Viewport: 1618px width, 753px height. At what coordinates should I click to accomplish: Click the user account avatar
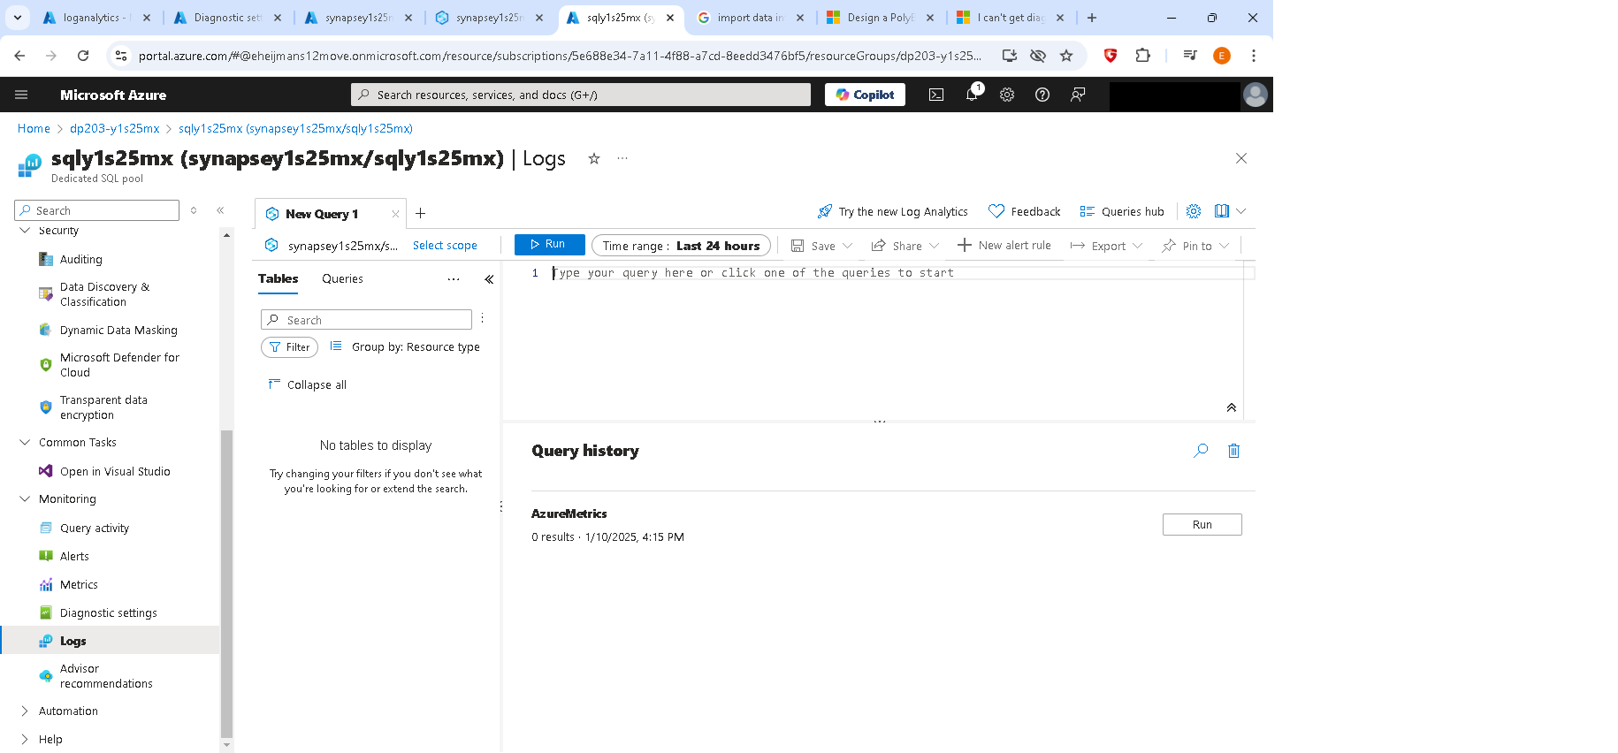point(1255,95)
